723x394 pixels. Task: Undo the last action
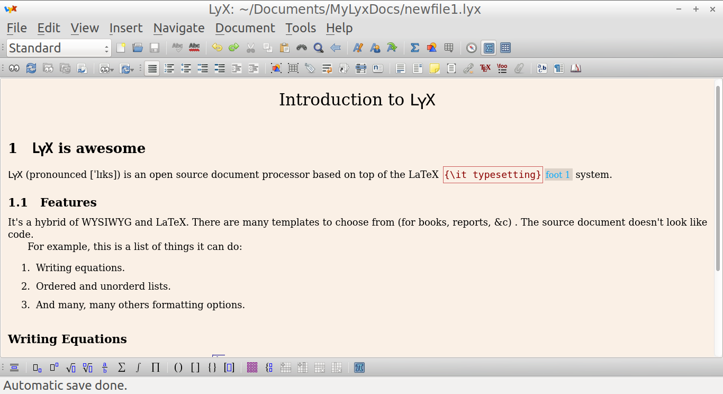(217, 48)
